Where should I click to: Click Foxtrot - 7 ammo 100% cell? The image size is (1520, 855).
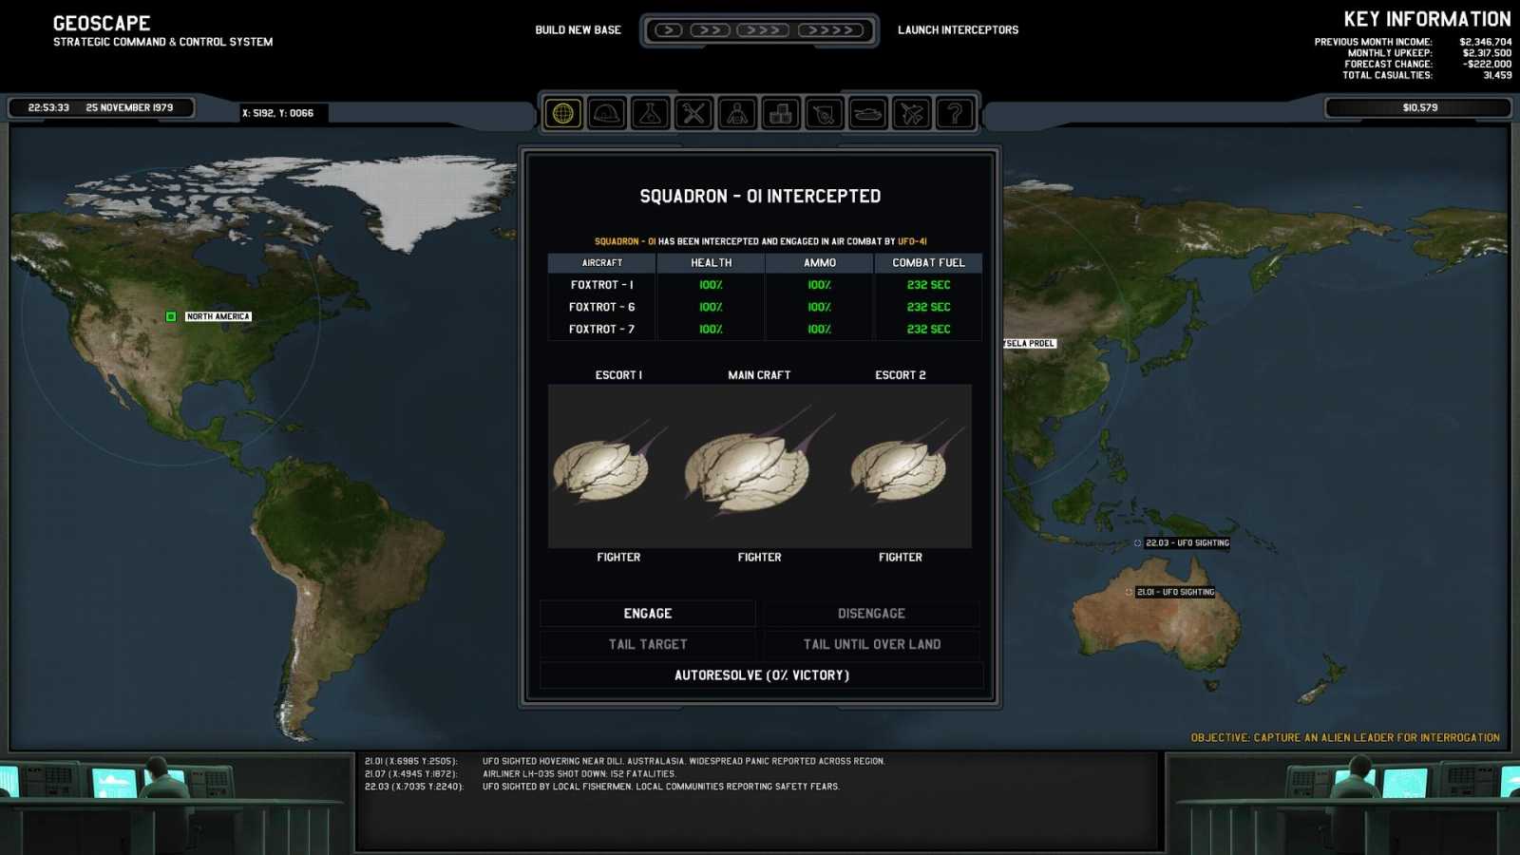point(819,329)
